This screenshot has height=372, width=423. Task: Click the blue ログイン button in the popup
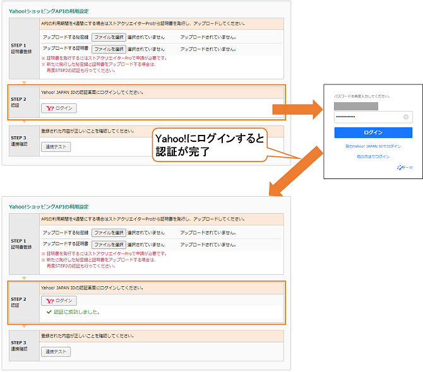pos(373,132)
